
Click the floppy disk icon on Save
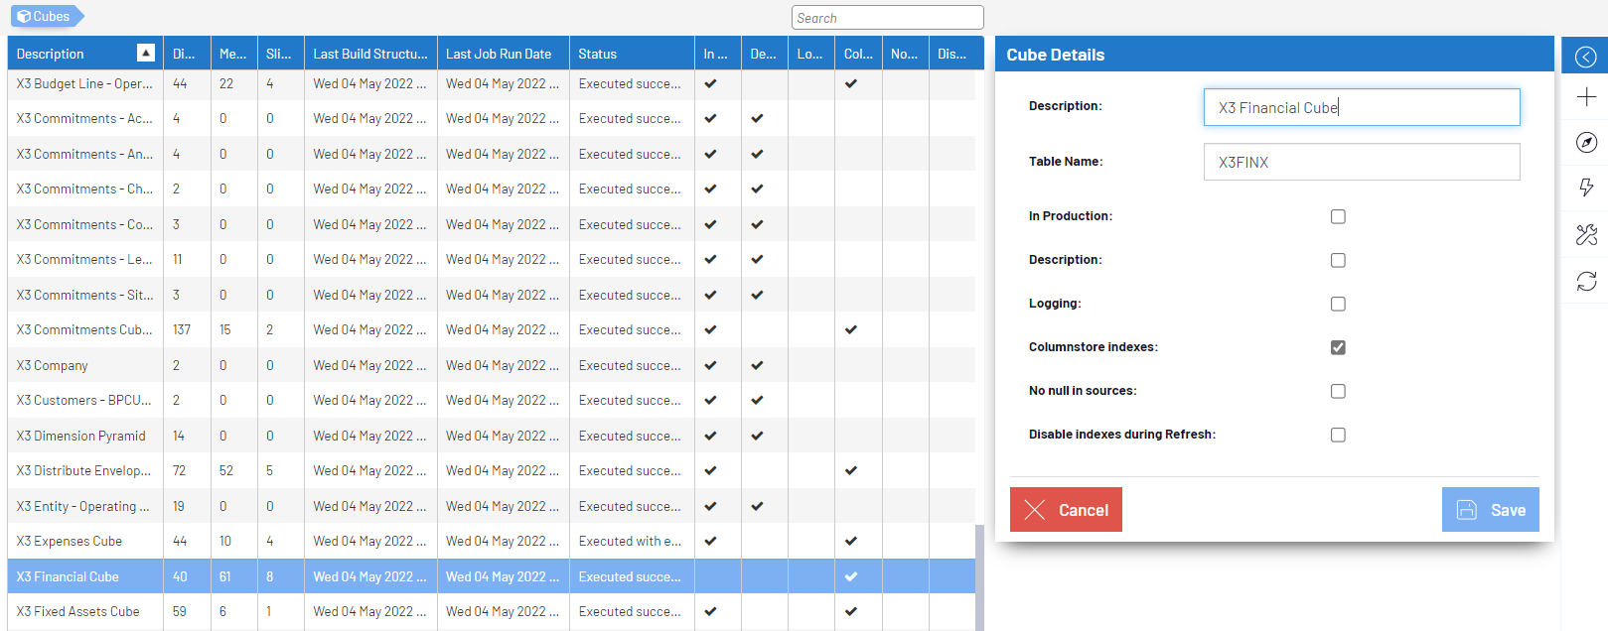point(1467,510)
